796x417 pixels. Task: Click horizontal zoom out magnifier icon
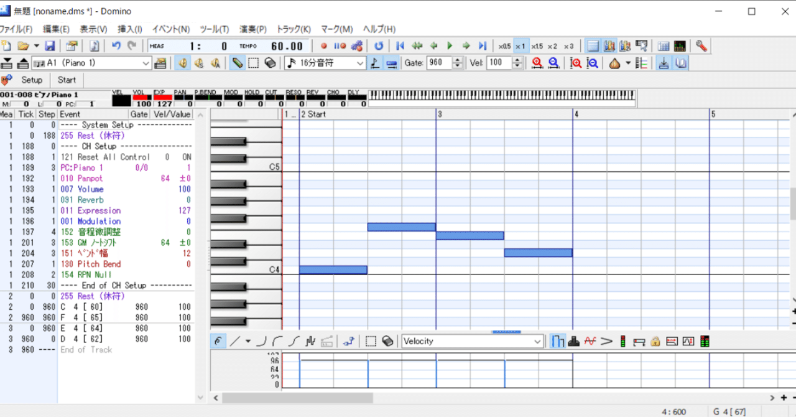pos(553,63)
